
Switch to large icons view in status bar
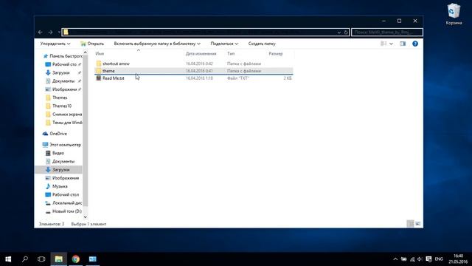418,224
